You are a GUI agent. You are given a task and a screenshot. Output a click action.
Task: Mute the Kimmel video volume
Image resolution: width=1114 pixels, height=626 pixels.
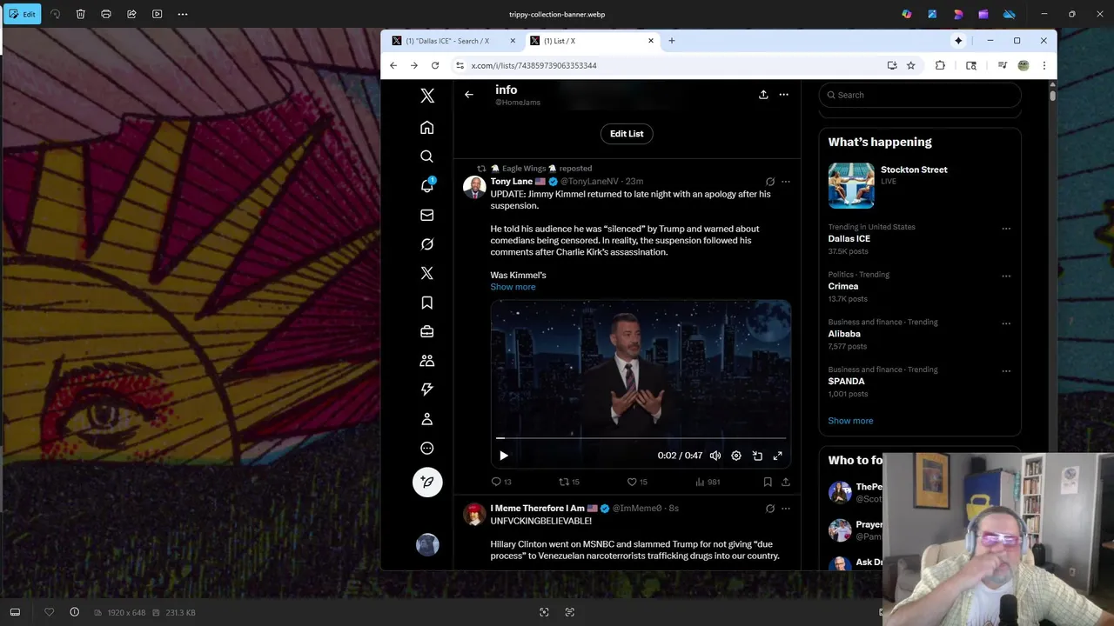pos(715,456)
